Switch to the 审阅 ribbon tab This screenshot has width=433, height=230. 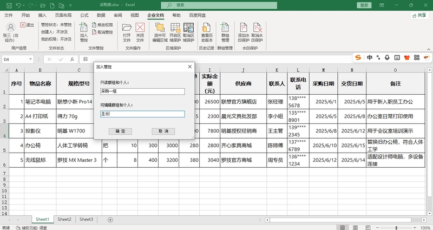pyautogui.click(x=118, y=16)
